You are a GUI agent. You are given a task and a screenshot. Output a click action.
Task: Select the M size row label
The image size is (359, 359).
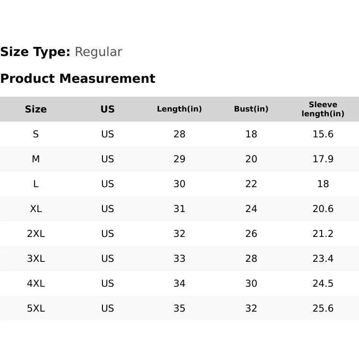pos(36,159)
